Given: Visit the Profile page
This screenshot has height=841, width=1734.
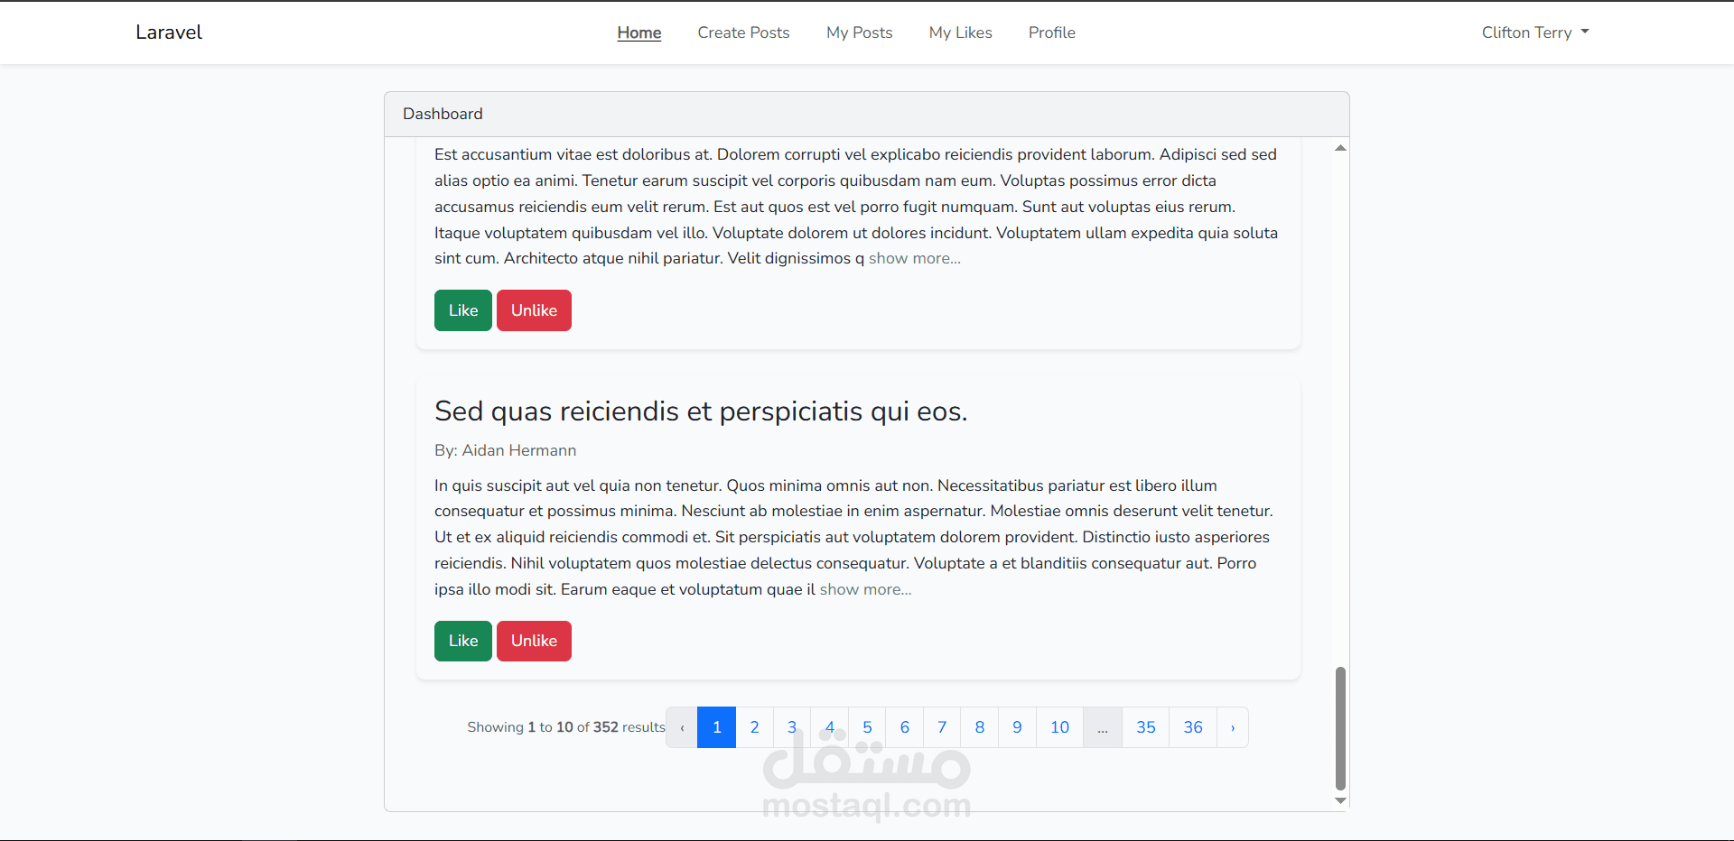Looking at the screenshot, I should 1051,32.
